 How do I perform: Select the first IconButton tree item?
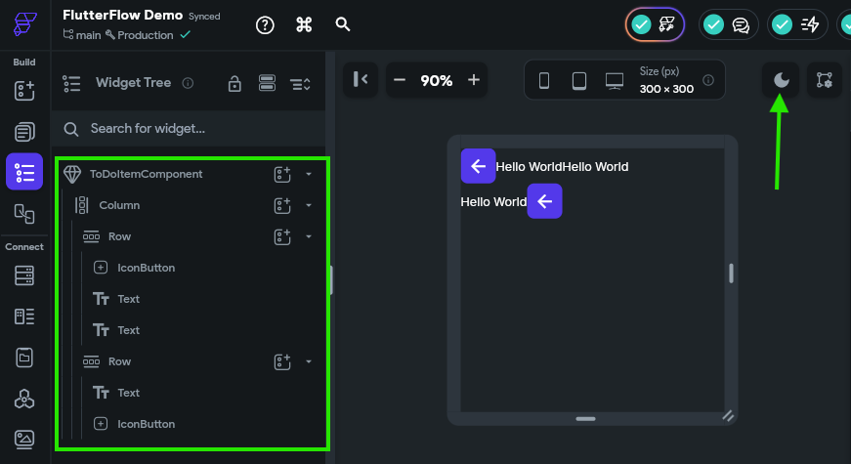[x=146, y=268]
